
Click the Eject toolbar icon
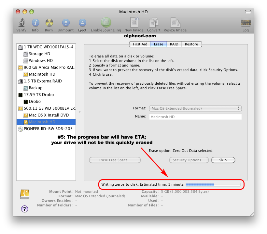pos(82,23)
